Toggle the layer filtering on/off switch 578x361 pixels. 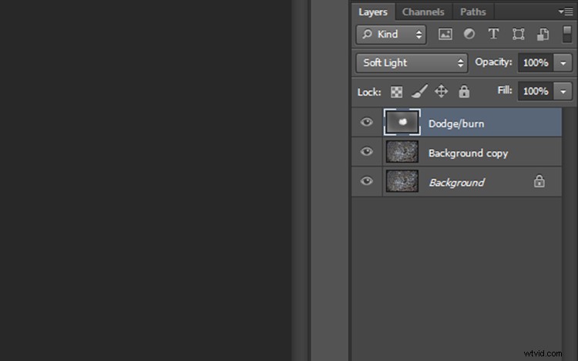pyautogui.click(x=567, y=34)
